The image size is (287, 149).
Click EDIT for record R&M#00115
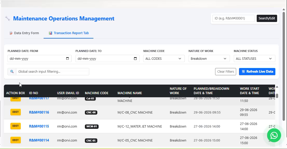pos(16,126)
